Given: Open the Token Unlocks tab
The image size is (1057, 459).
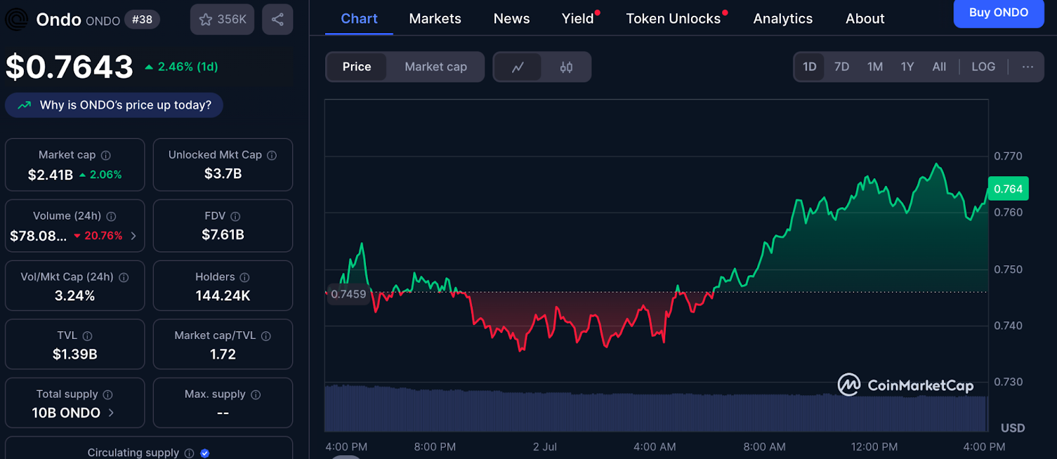Looking at the screenshot, I should pos(673,18).
